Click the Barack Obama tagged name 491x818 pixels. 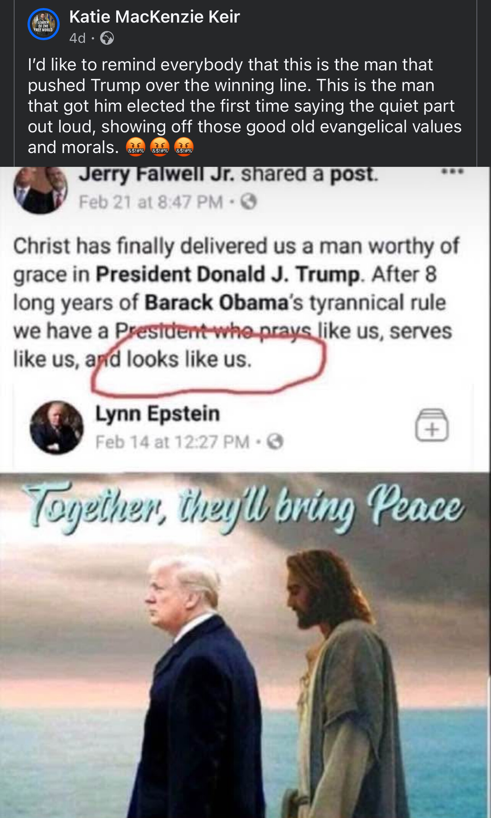216,303
